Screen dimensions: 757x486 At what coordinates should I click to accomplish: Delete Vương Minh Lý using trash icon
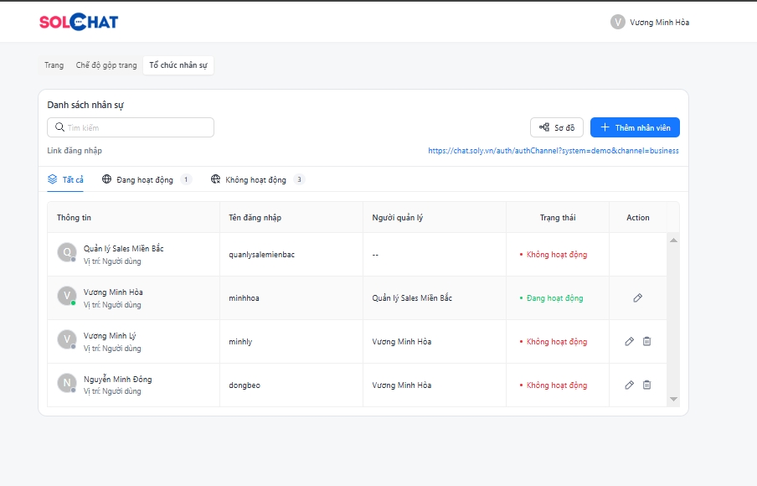point(646,341)
